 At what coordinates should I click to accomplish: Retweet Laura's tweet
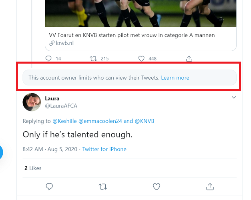tap(103, 186)
